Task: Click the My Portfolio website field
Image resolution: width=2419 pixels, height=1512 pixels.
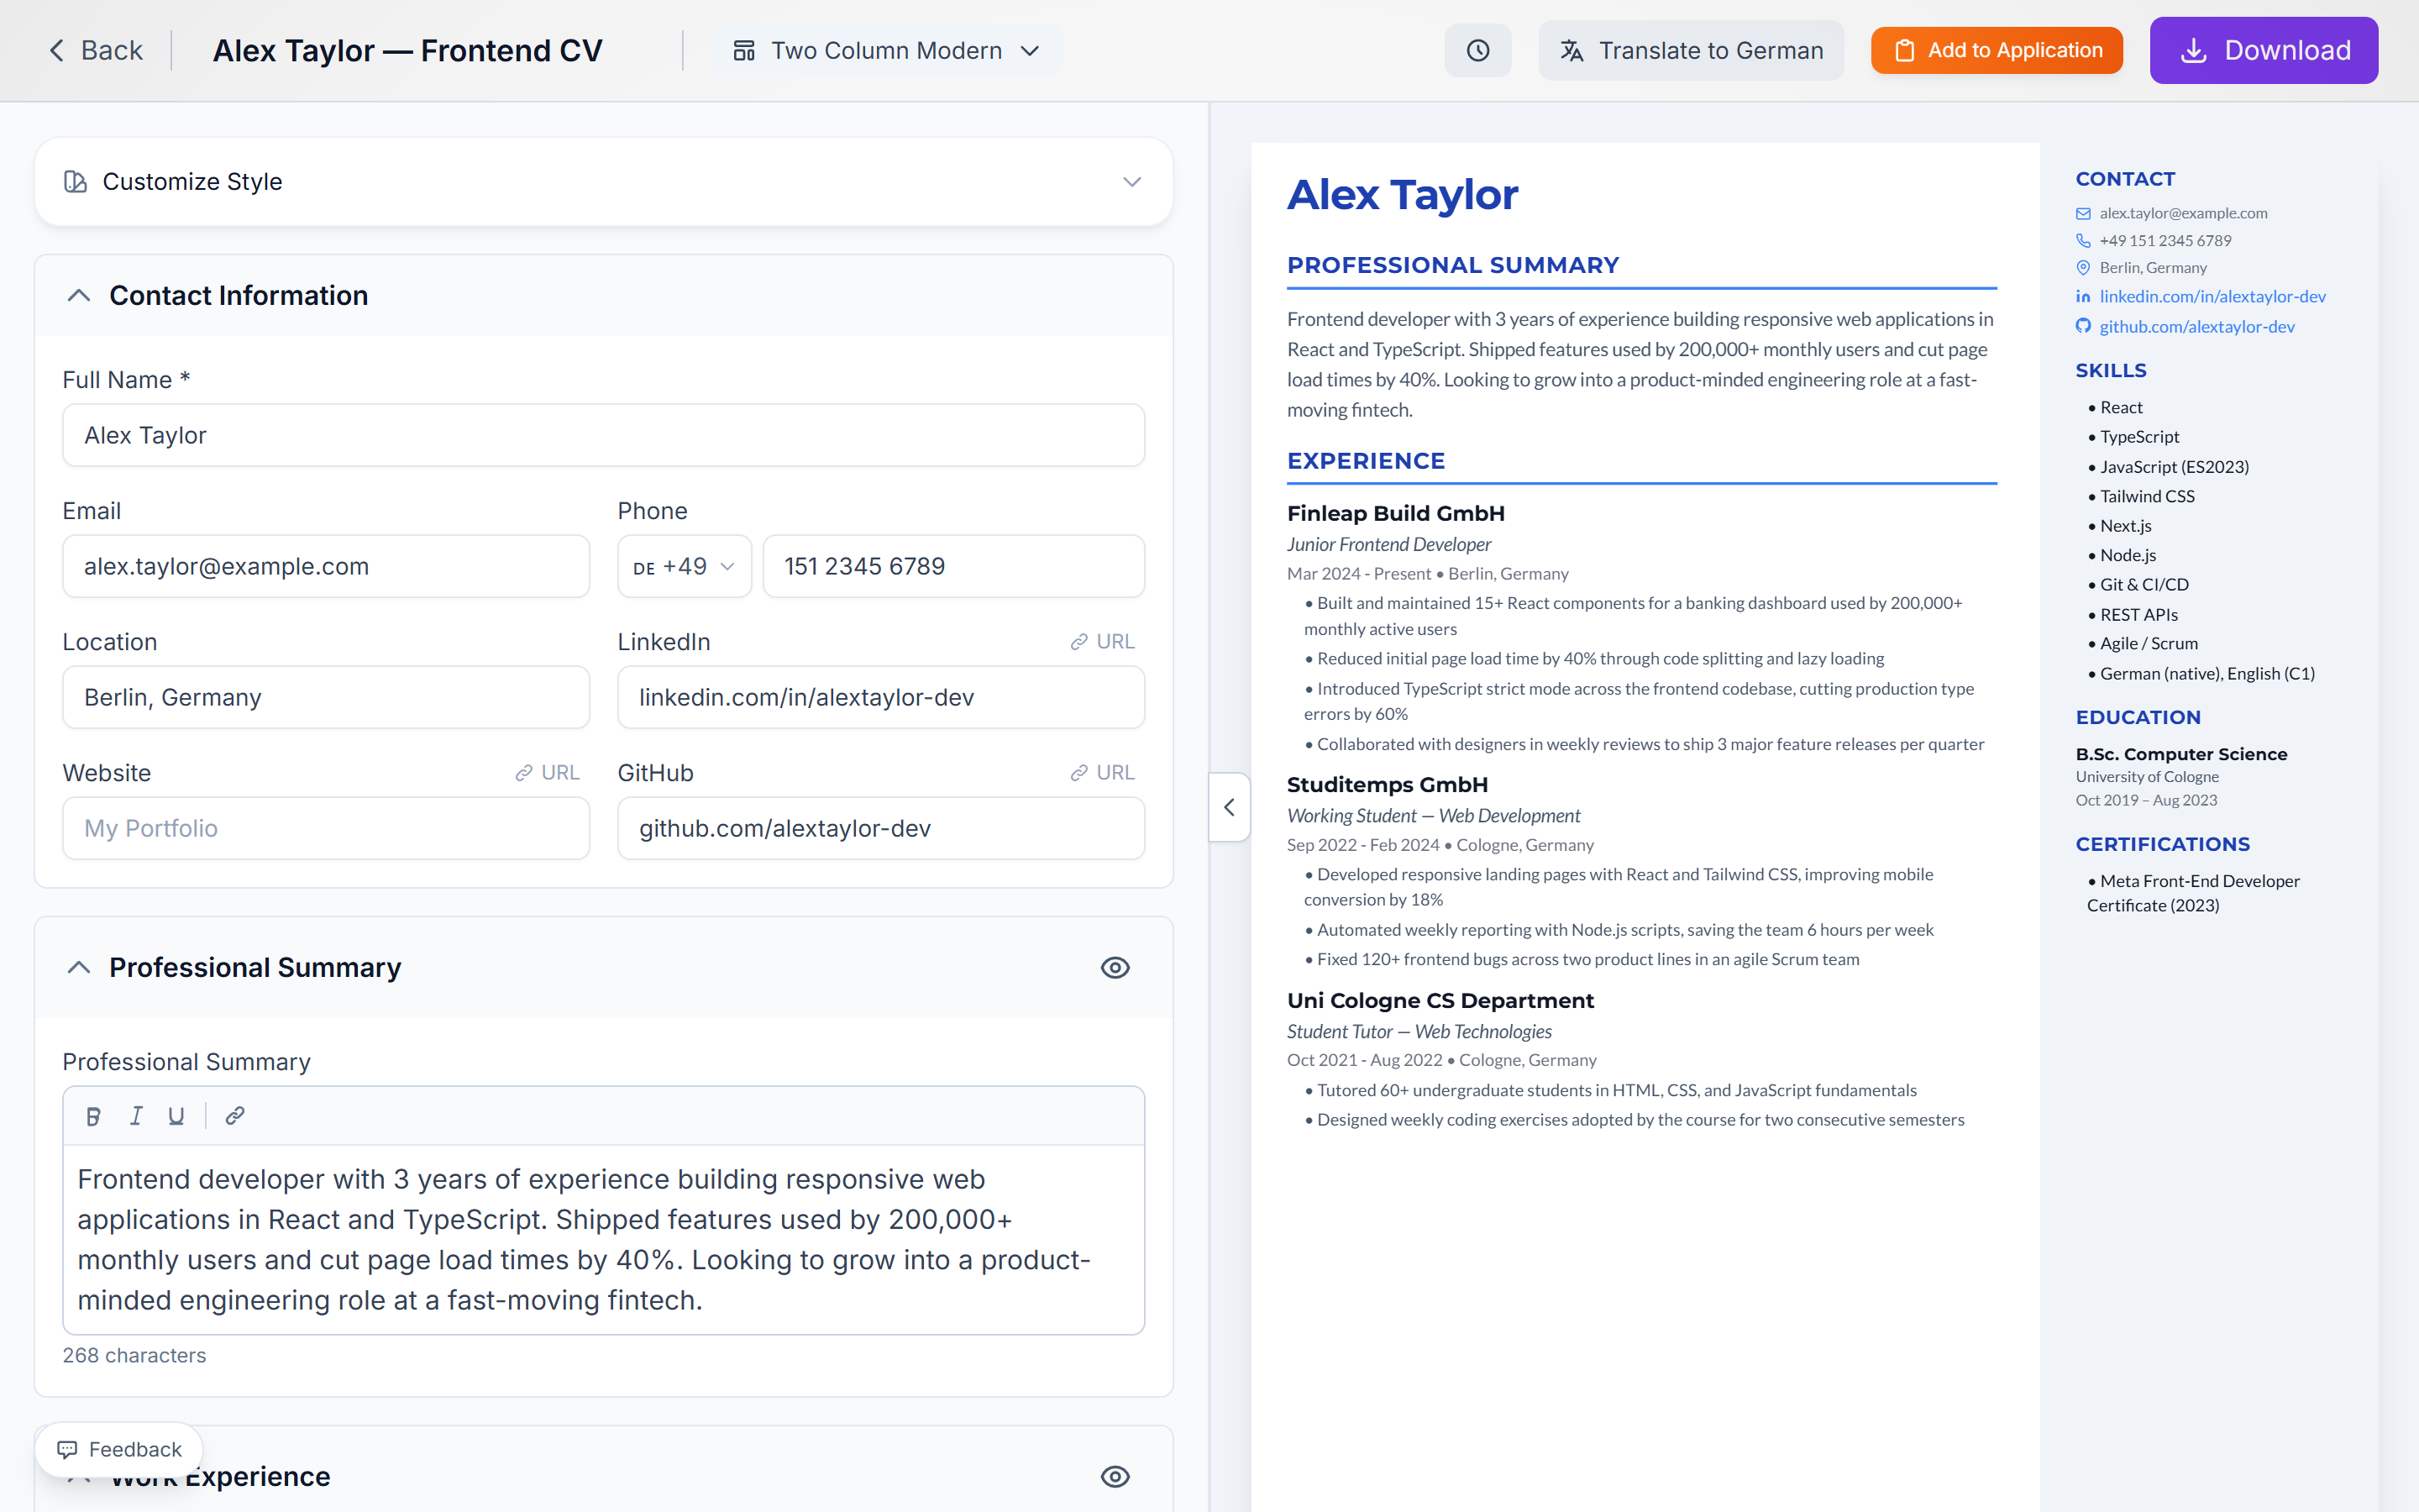Action: point(326,828)
